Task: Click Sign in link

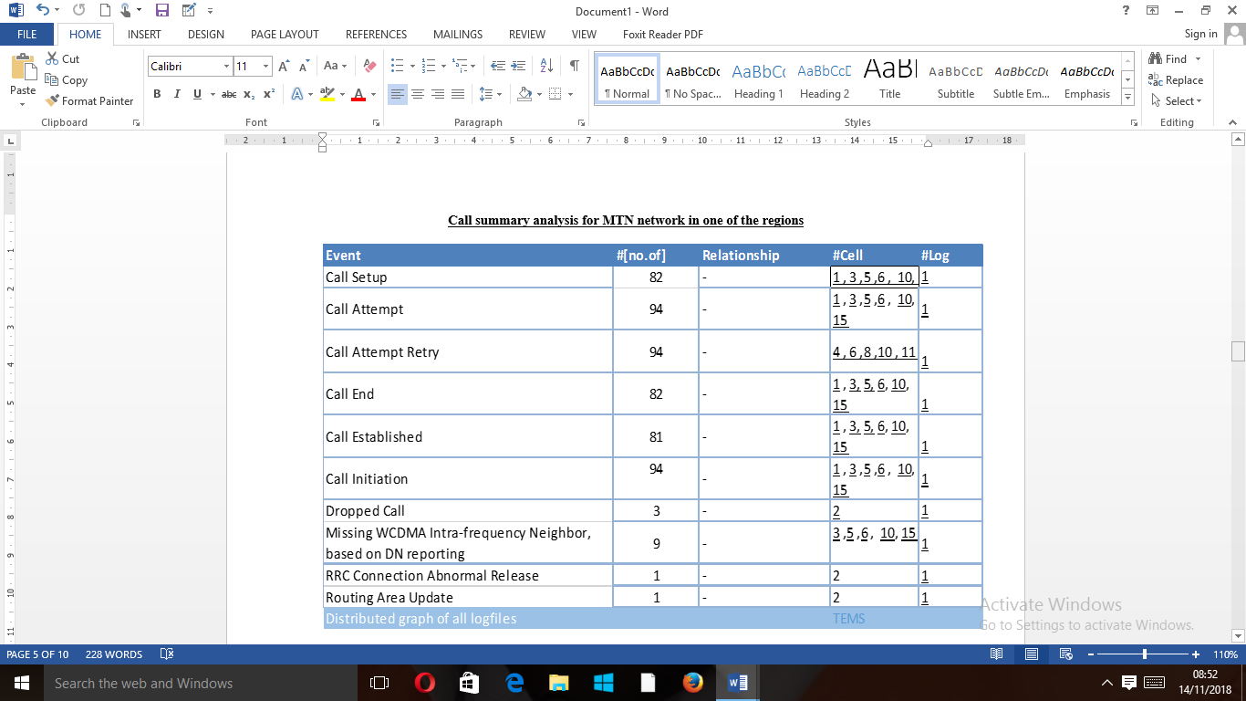Action: [1200, 34]
